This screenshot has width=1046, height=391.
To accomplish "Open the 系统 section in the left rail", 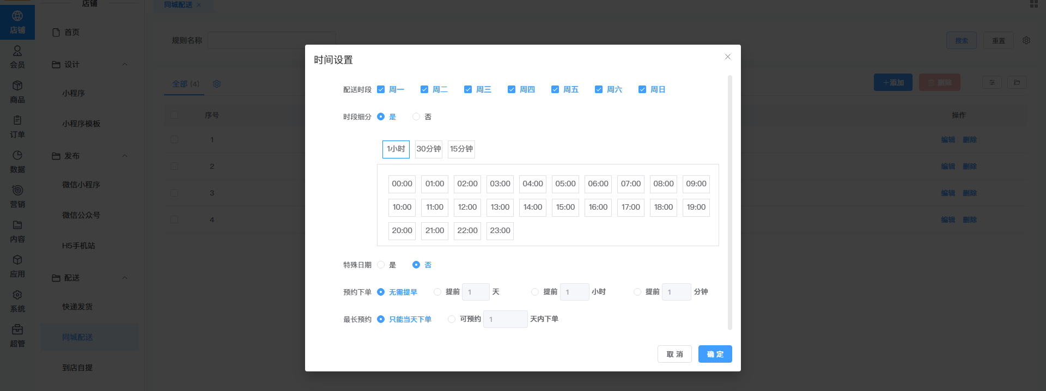I will tap(17, 301).
